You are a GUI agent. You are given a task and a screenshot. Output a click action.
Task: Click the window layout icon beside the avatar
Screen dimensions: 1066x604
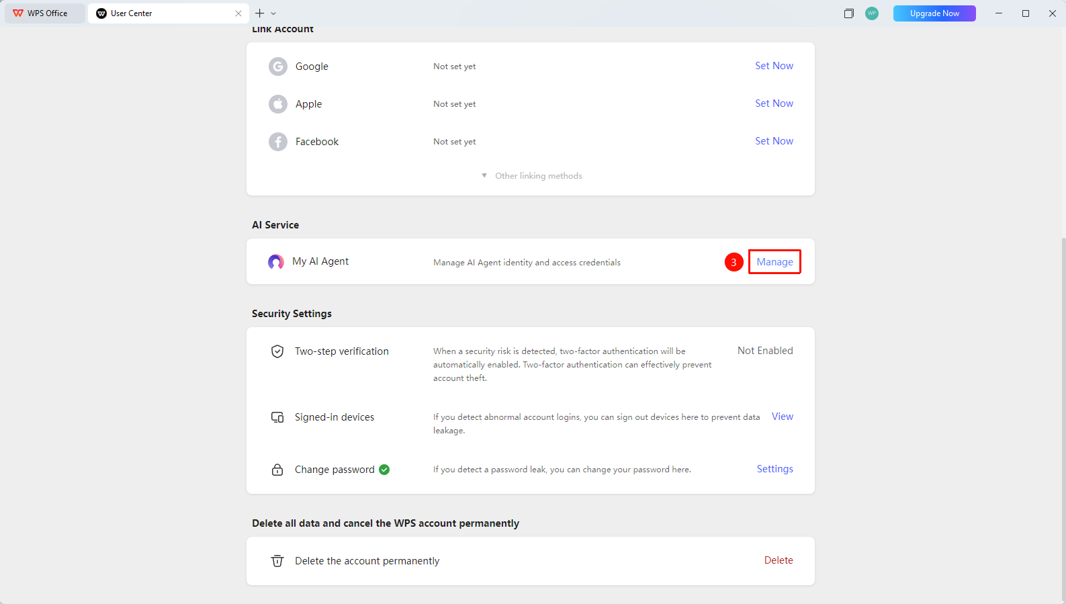point(849,13)
